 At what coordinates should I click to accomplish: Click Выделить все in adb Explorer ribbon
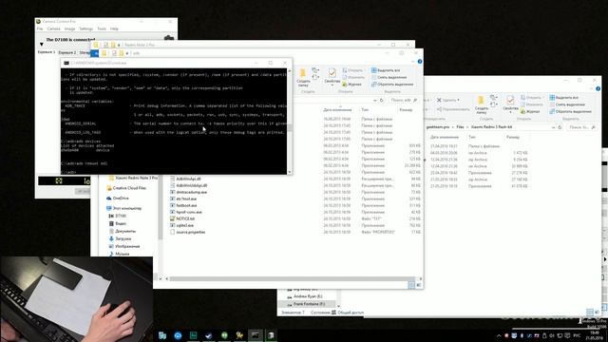[x=386, y=70]
